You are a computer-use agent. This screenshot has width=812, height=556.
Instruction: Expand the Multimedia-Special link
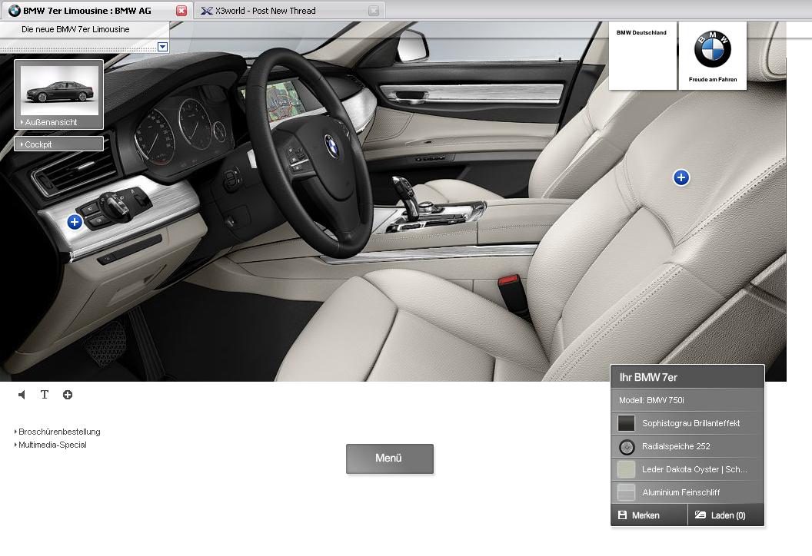pyautogui.click(x=52, y=445)
